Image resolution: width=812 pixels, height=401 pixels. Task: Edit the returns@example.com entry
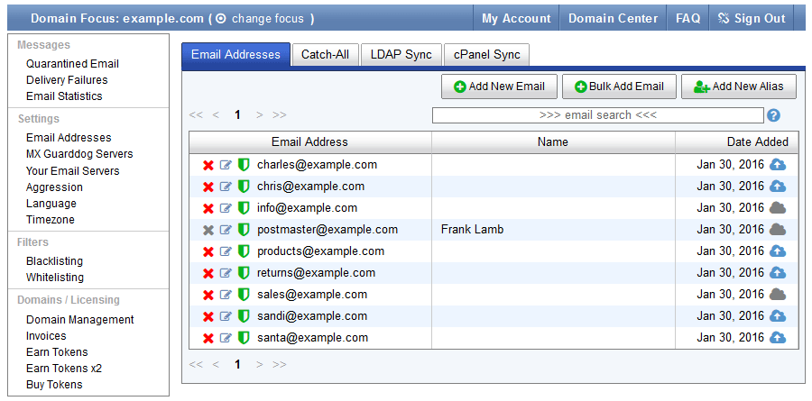(x=226, y=273)
